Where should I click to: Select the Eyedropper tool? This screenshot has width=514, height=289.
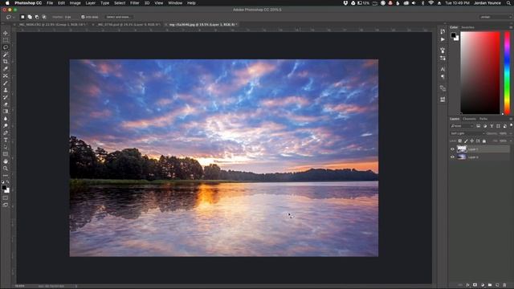(x=6, y=69)
